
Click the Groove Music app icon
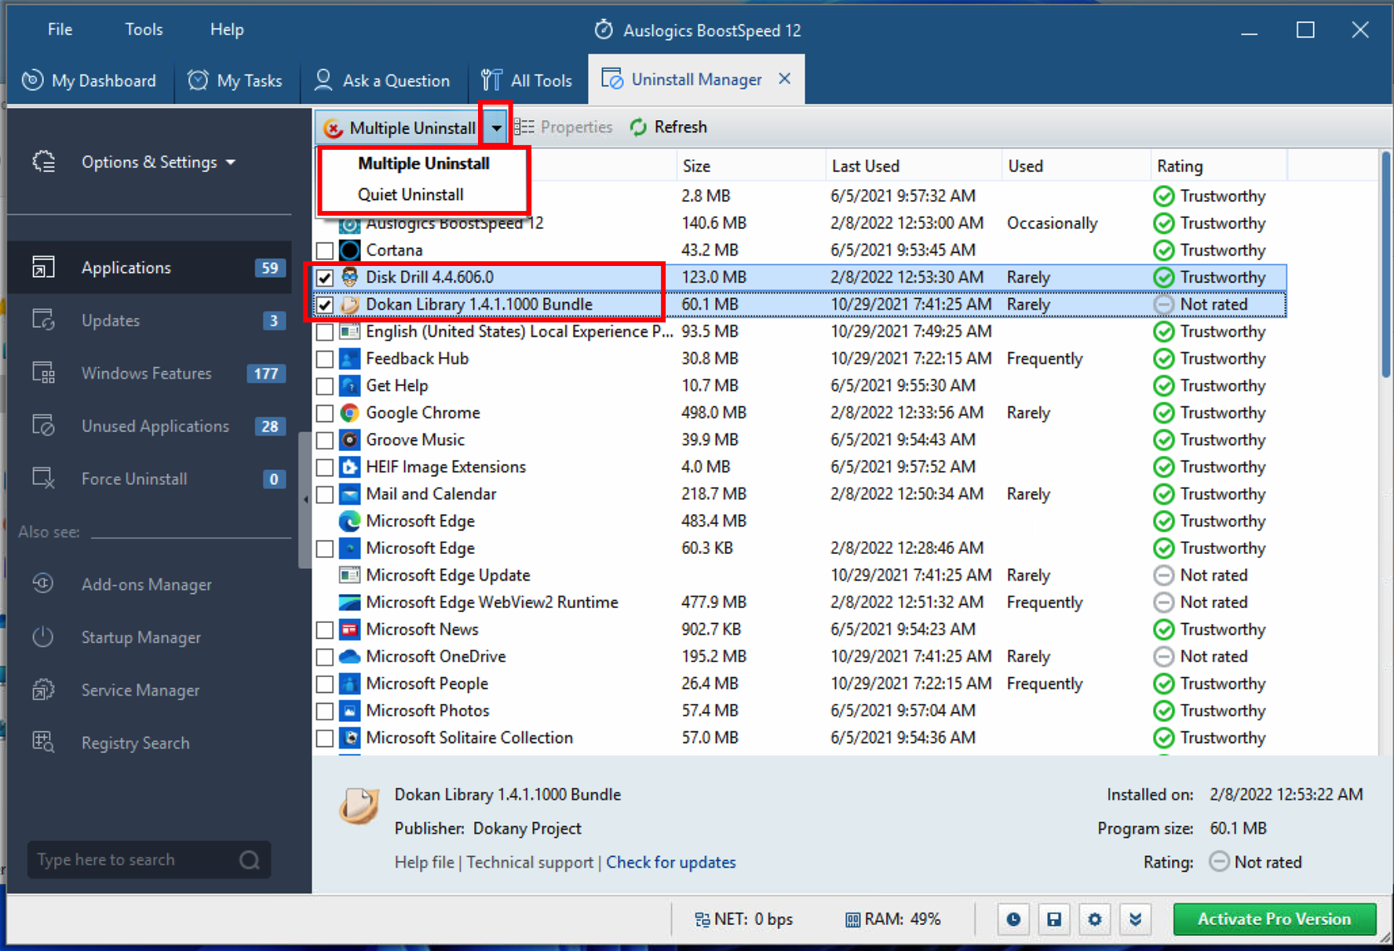pos(350,439)
